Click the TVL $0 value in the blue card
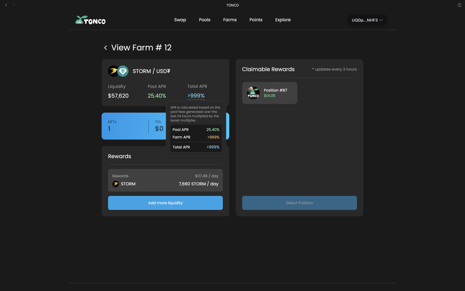The height and width of the screenshot is (291, 465). (159, 129)
